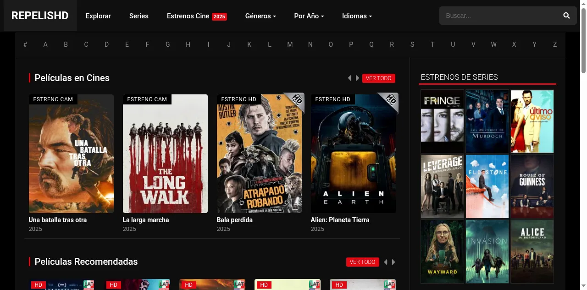587x290 pixels.
Task: Open the Géneros dropdown menu
Action: [260, 16]
